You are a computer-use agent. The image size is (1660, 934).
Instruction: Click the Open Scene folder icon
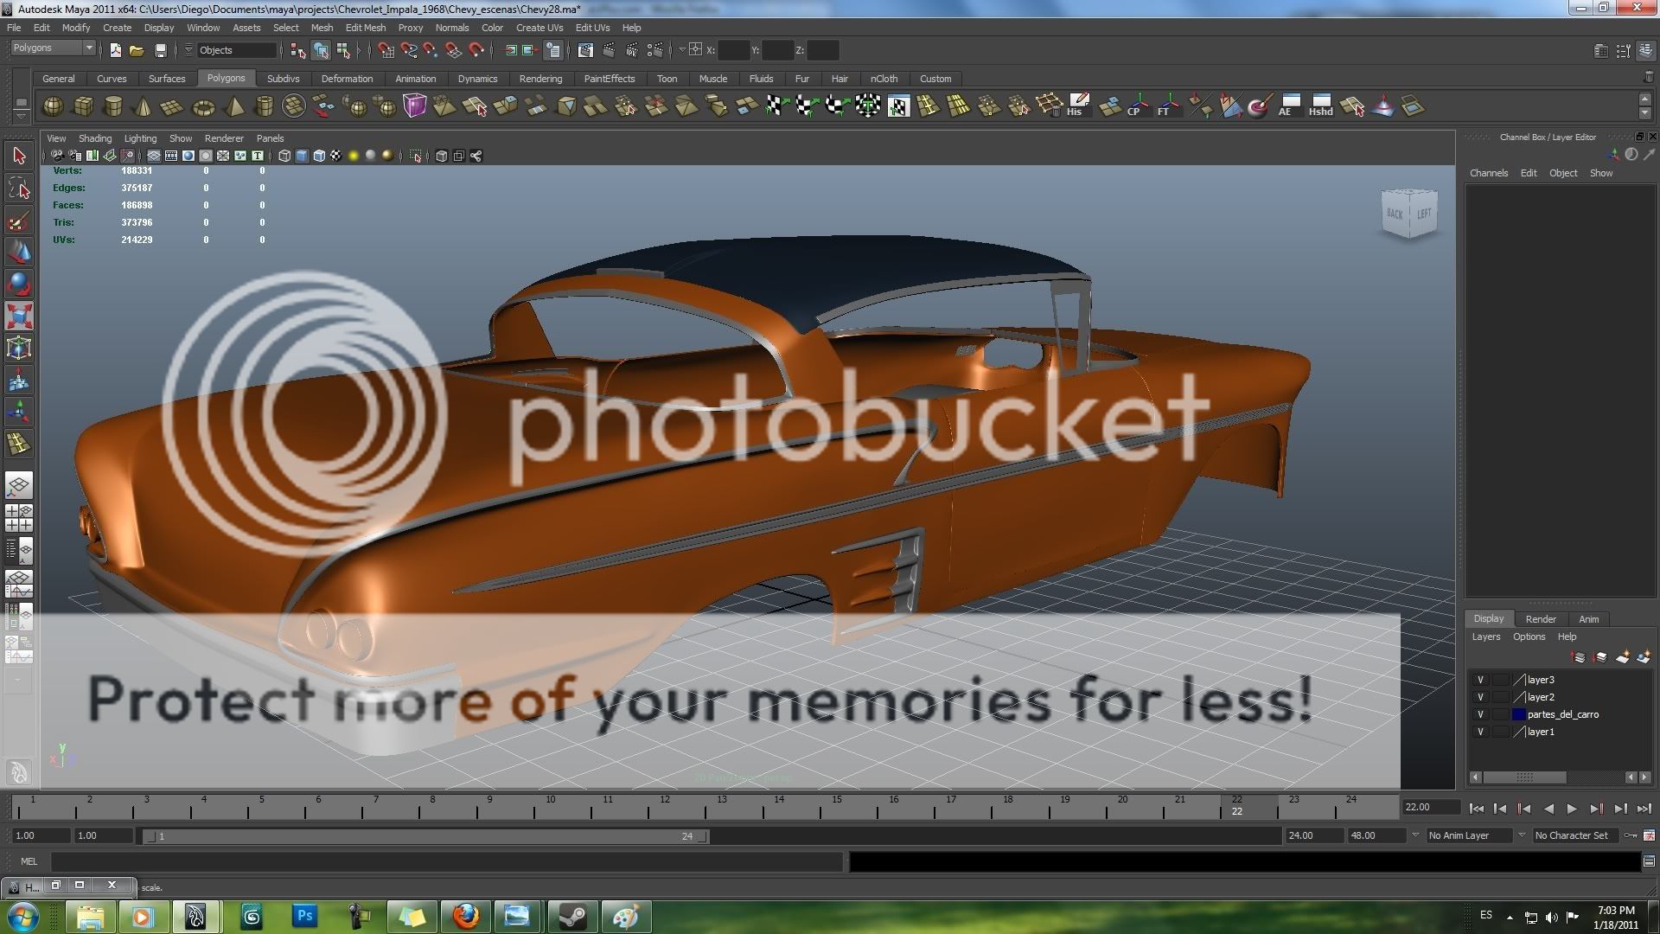[x=137, y=50]
